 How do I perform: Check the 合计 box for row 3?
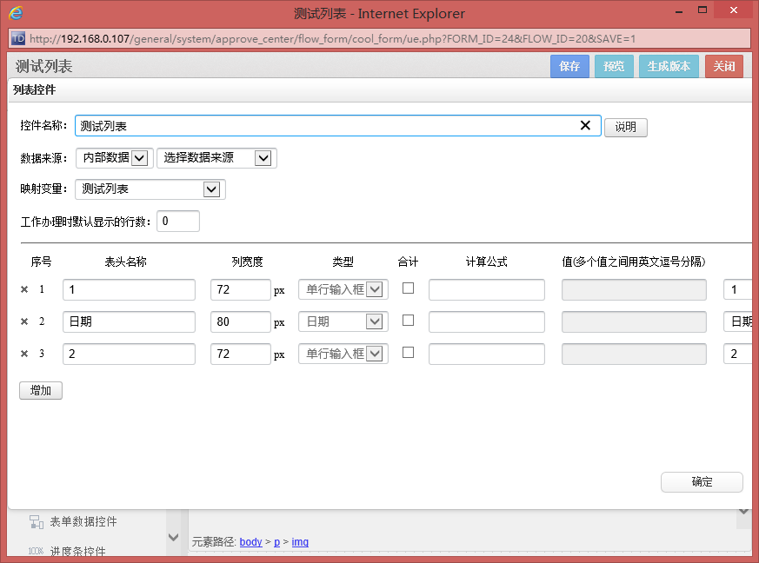pyautogui.click(x=408, y=352)
